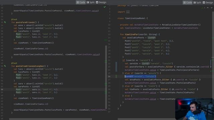Image resolution: width=214 pixels, height=120 pixels.
Task: Run postsFromFriendsAlongOwn test from gutter icon
Action: click(x=5, y=66)
